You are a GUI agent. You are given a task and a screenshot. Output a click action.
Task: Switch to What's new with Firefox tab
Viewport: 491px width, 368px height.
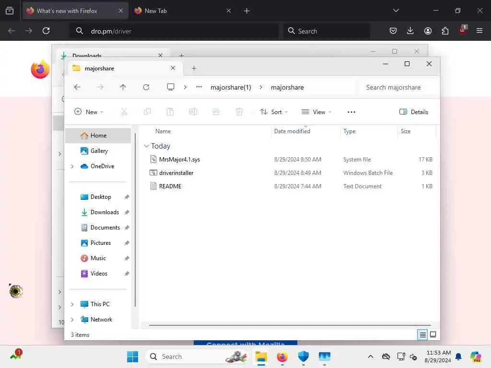tap(75, 11)
